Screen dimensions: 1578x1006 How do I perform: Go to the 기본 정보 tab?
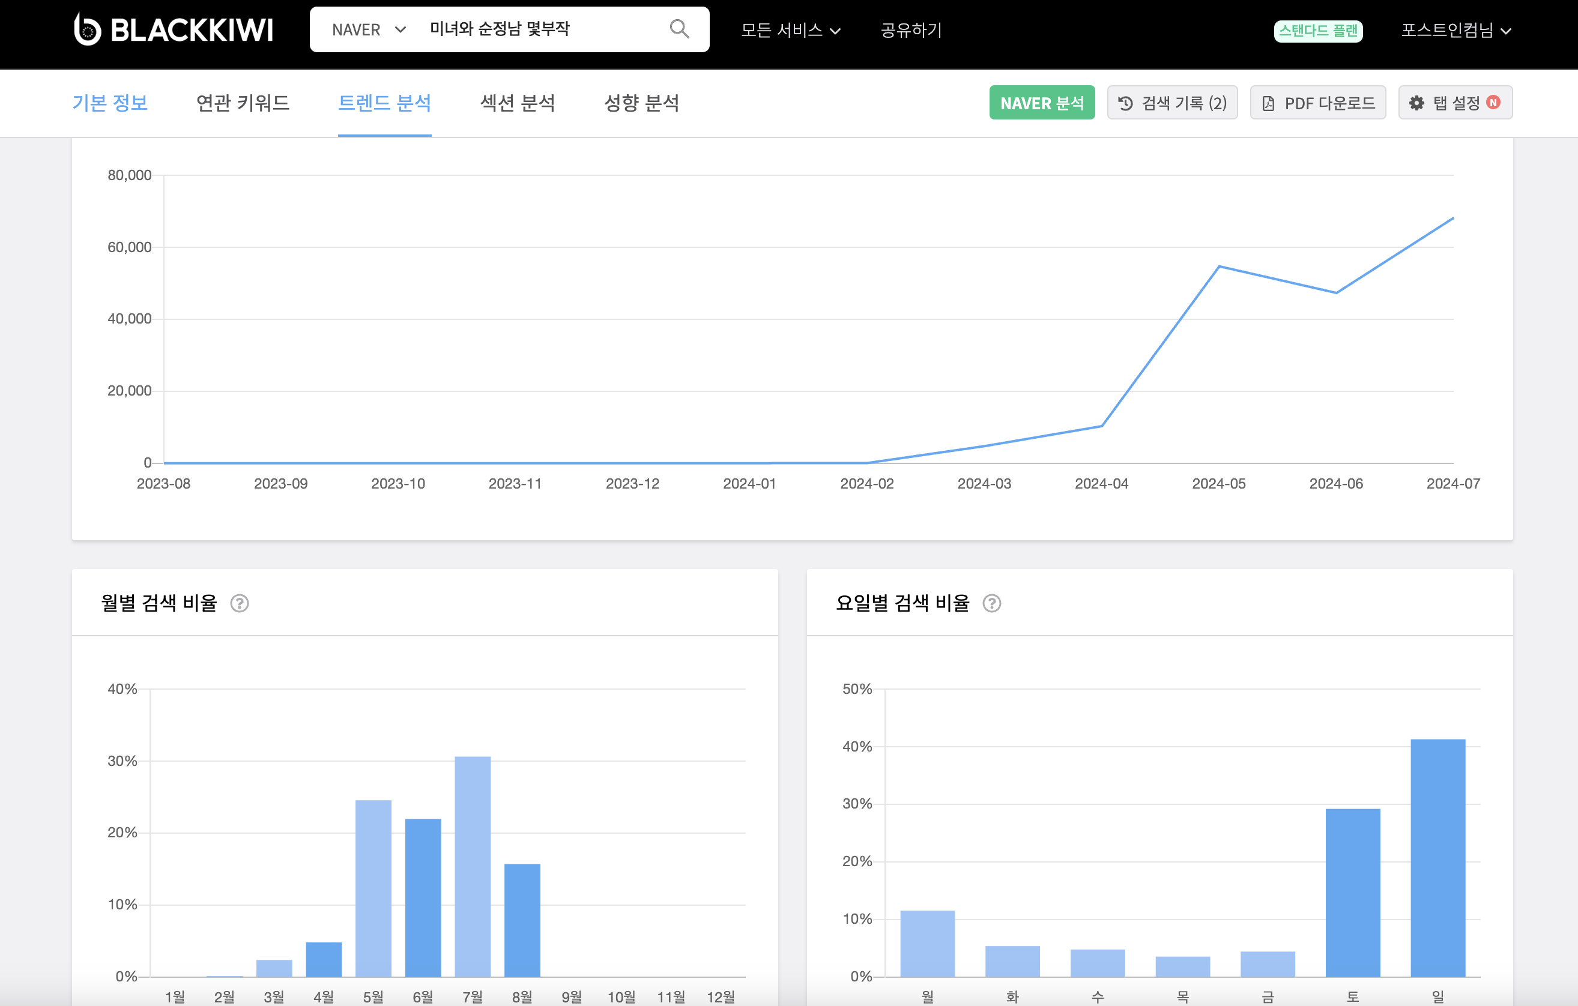tap(110, 103)
